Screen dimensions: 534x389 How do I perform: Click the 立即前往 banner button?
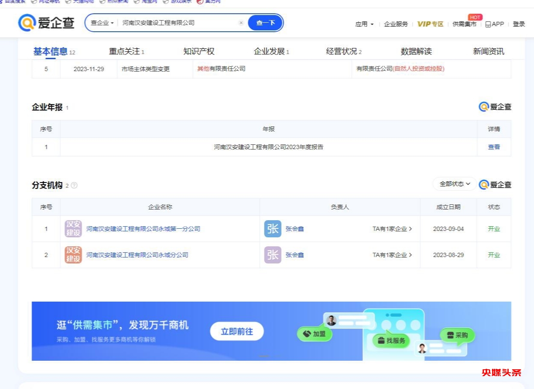(237, 331)
